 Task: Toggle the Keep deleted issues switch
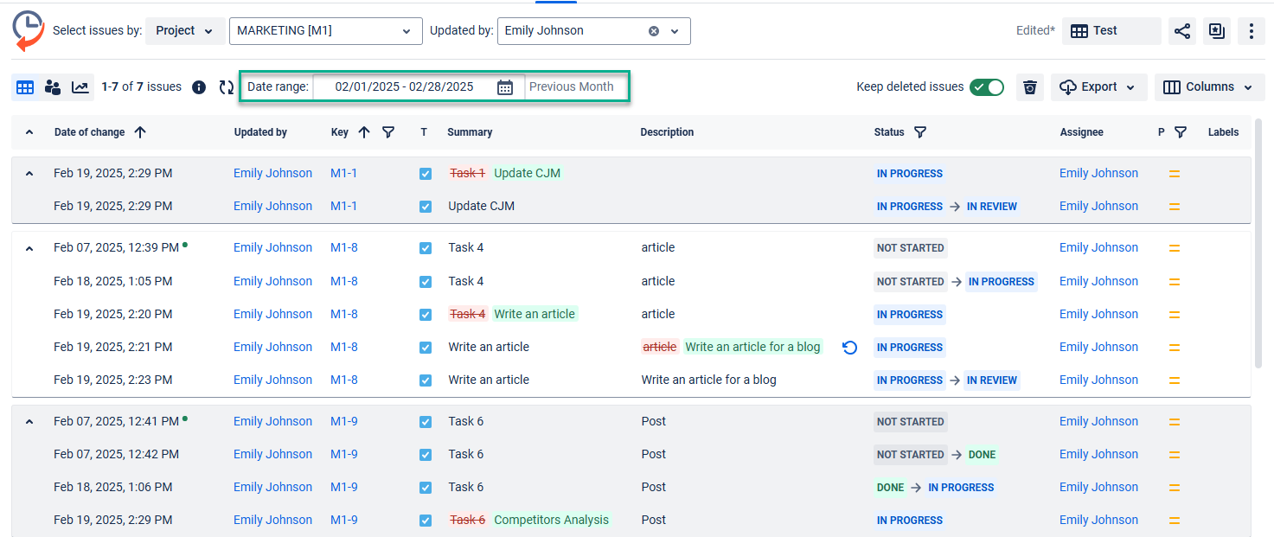pyautogui.click(x=986, y=87)
